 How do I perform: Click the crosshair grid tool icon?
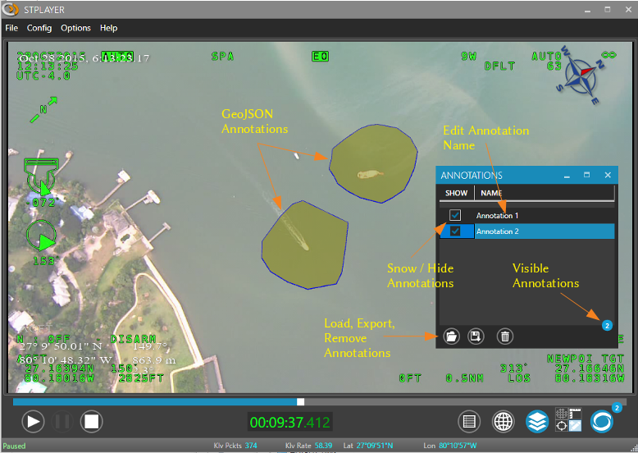pyautogui.click(x=568, y=420)
